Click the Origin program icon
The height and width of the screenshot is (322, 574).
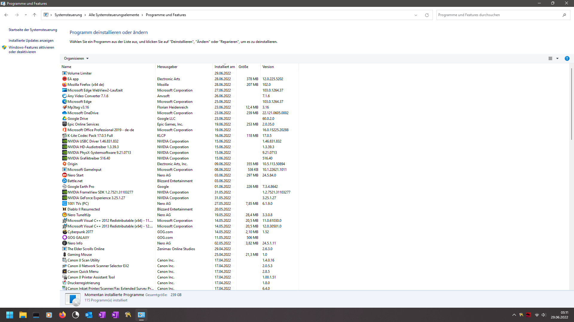[x=64, y=164]
